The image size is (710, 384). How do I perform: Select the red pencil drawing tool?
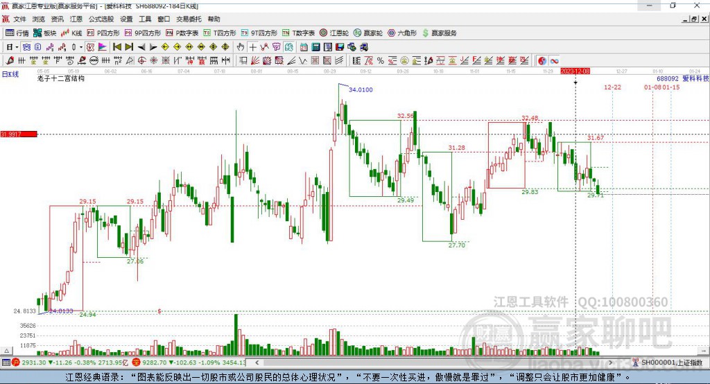[x=10, y=61]
